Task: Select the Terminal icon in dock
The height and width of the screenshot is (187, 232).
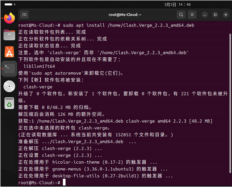Action: (x=9, y=69)
